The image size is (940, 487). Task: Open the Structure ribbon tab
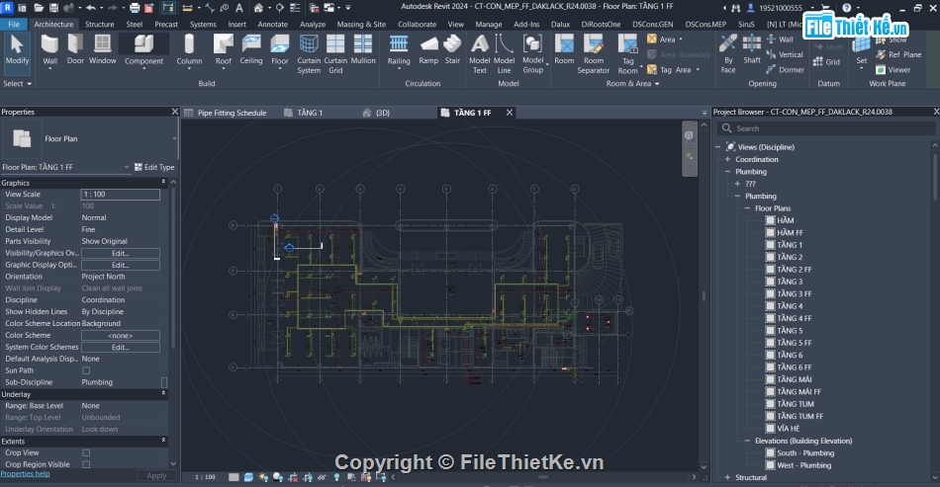click(x=100, y=24)
